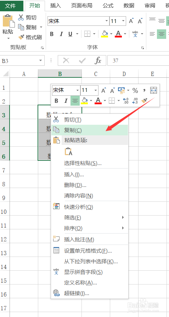The height and width of the screenshot is (317, 169).
Task: Click the formula bar showing 37
Action: (138, 60)
